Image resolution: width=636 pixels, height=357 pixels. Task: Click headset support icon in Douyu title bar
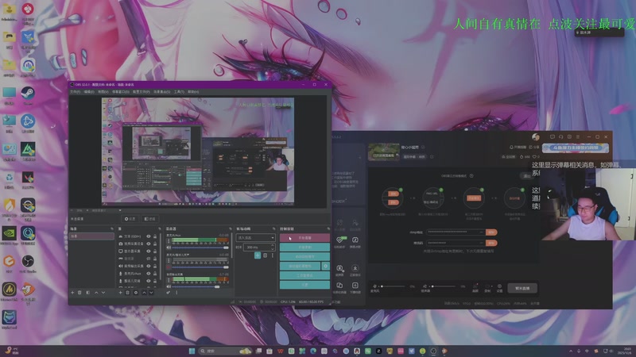[561, 136]
